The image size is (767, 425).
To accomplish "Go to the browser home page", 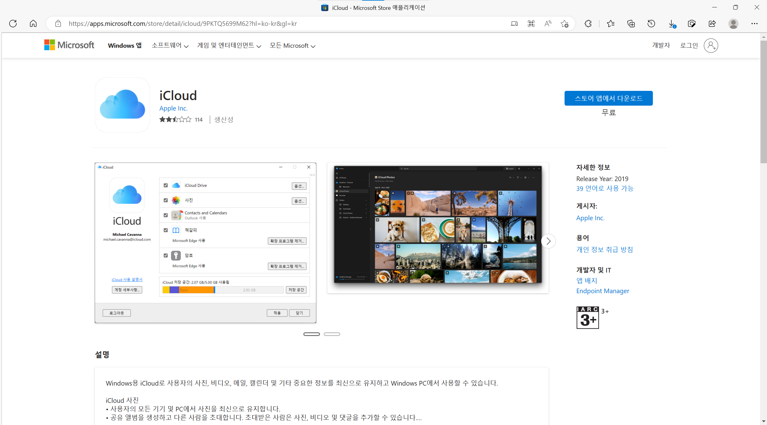I will pos(33,24).
